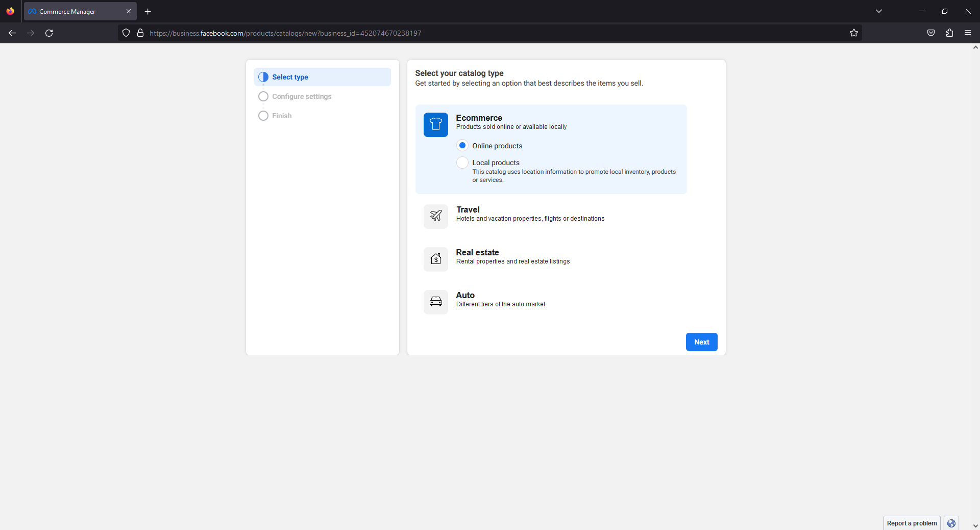Click the 'Local products' label text
This screenshot has height=530, width=980.
496,163
